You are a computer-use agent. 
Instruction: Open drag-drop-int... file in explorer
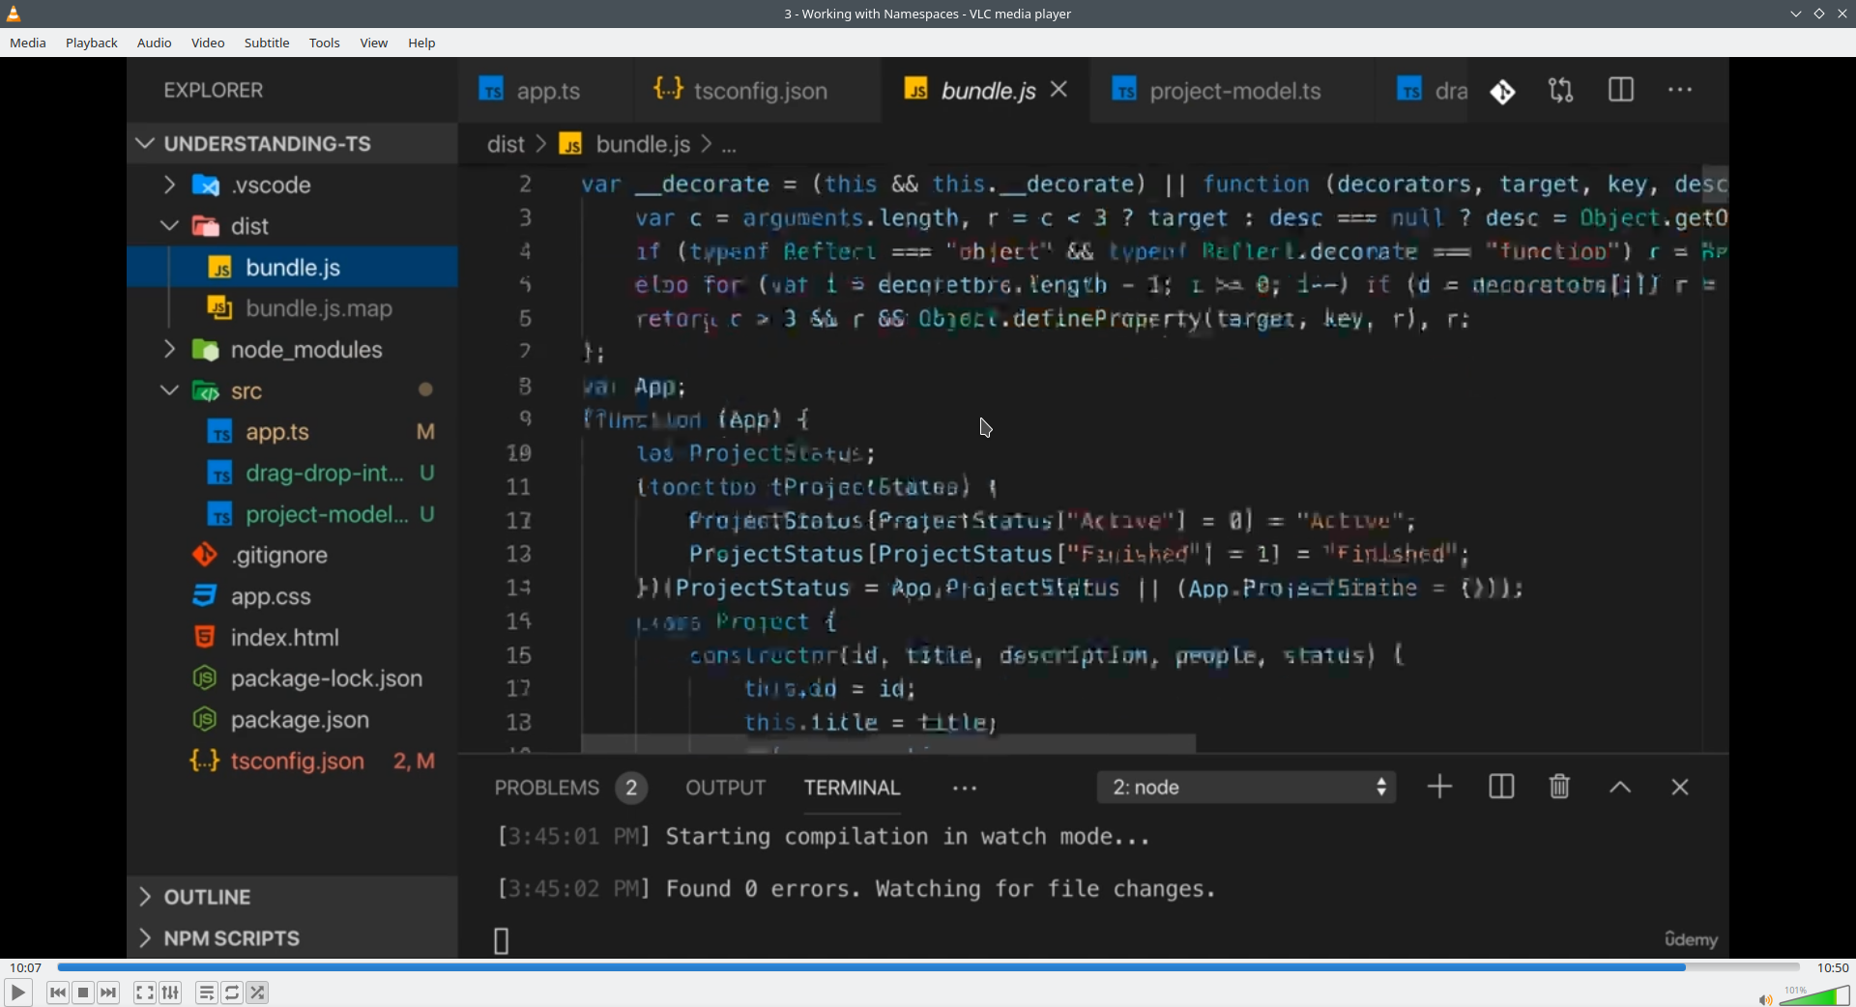[293, 474]
